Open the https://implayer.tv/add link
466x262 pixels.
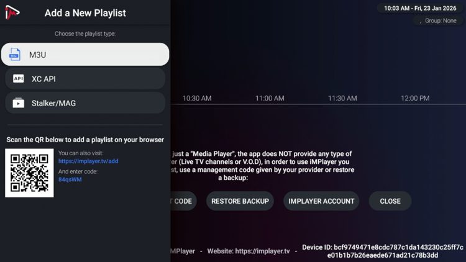tap(88, 161)
